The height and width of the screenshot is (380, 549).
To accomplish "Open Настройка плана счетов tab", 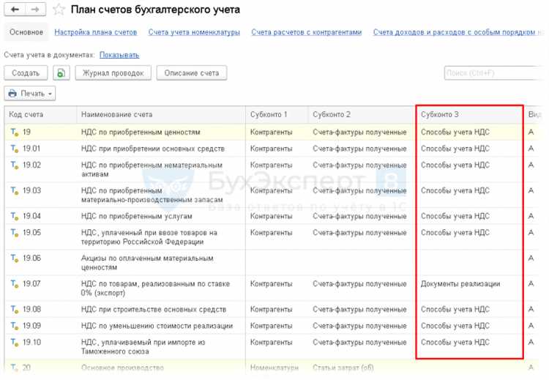I will (x=96, y=32).
